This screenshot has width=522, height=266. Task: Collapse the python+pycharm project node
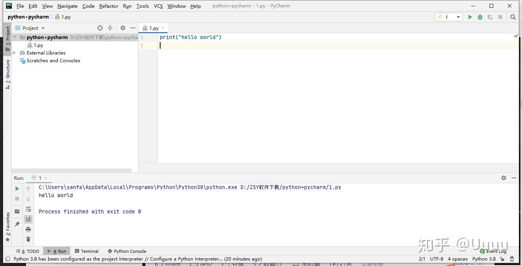(14, 37)
